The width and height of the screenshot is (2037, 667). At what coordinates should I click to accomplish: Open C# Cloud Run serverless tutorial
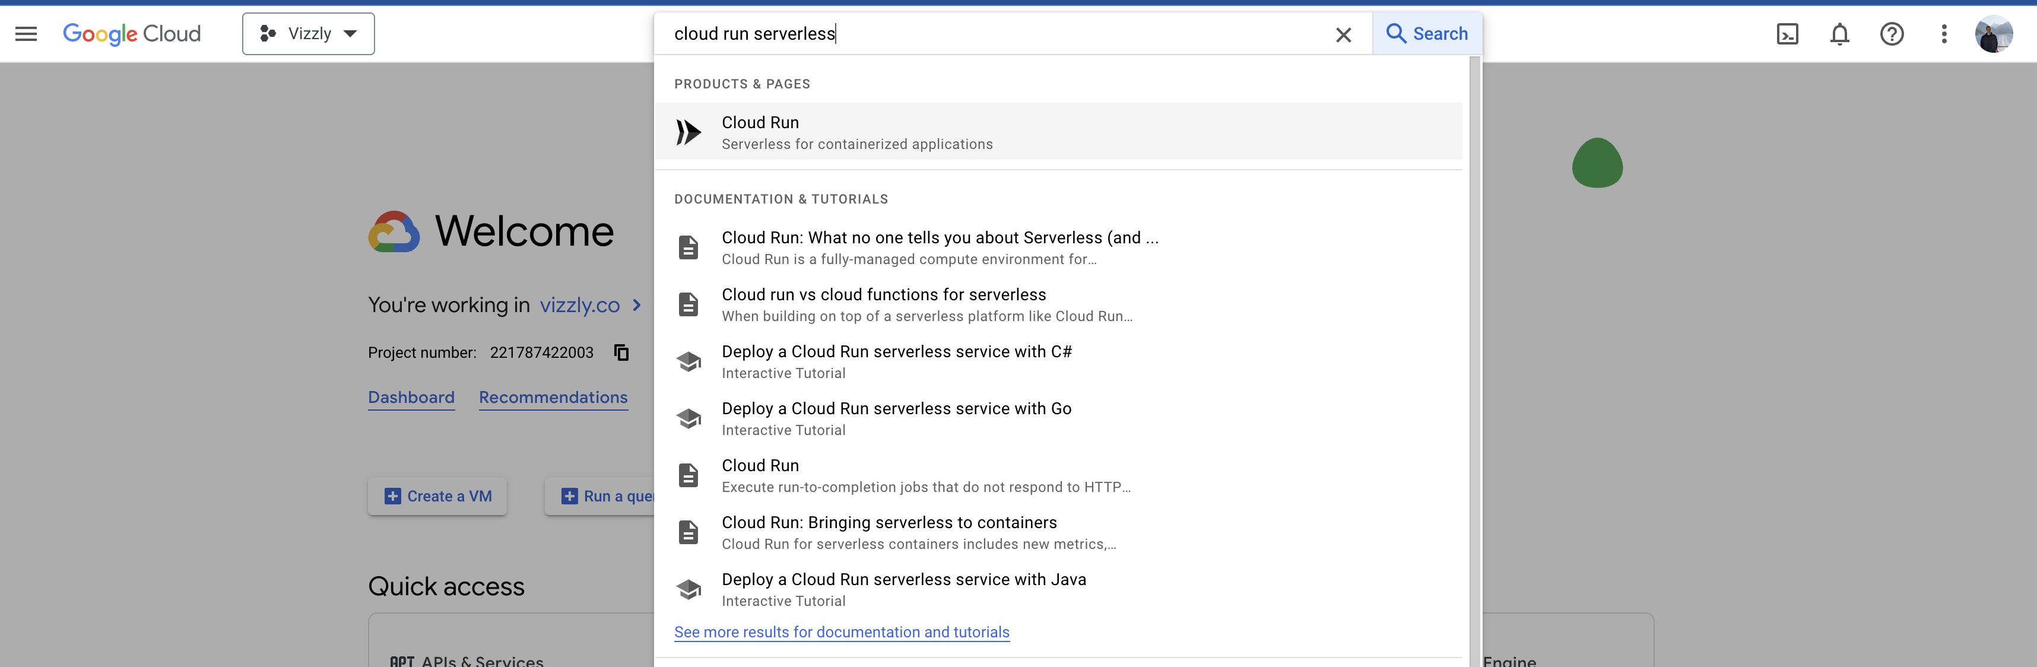click(x=1058, y=361)
